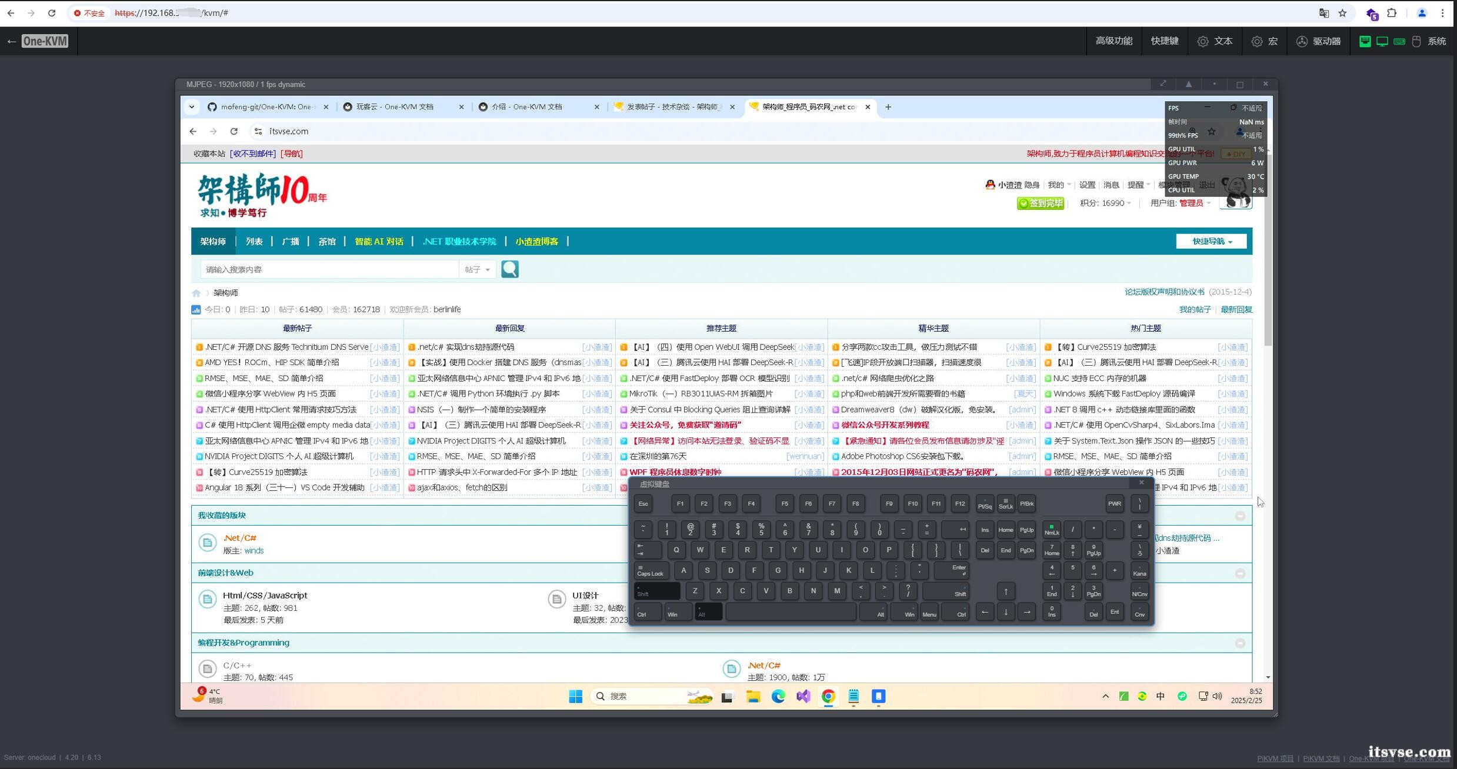Image resolution: width=1457 pixels, height=769 pixels.
Task: Open the 最新回复 link at right
Action: point(1236,309)
